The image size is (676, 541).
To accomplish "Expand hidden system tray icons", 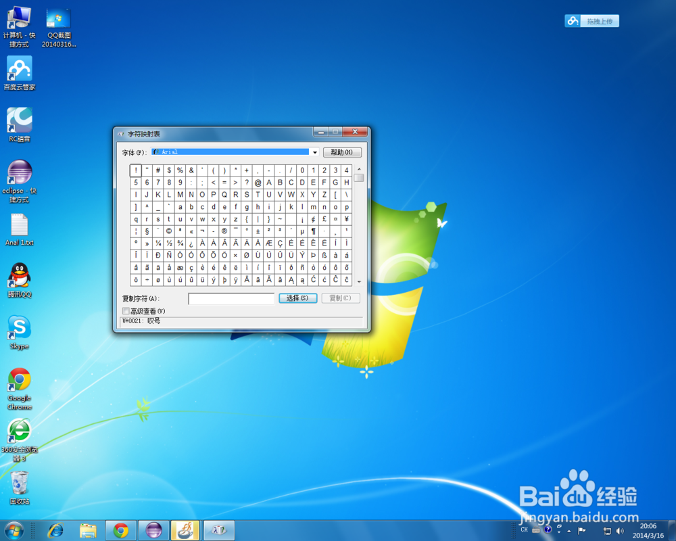I will pos(569,530).
